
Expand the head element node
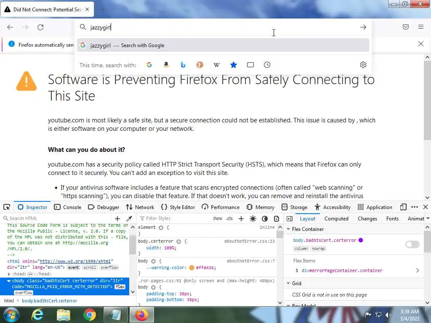tap(9, 274)
